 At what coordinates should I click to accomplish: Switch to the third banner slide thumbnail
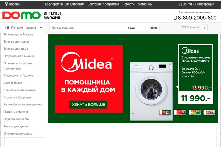click(195, 112)
